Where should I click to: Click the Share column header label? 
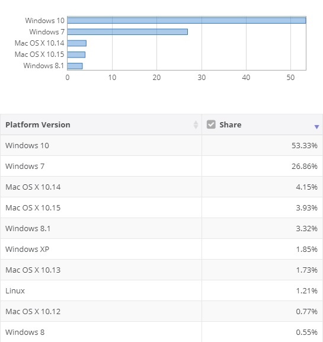pyautogui.click(x=231, y=124)
